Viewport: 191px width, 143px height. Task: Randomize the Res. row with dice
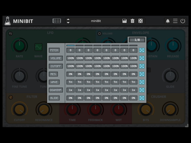pos(142,74)
